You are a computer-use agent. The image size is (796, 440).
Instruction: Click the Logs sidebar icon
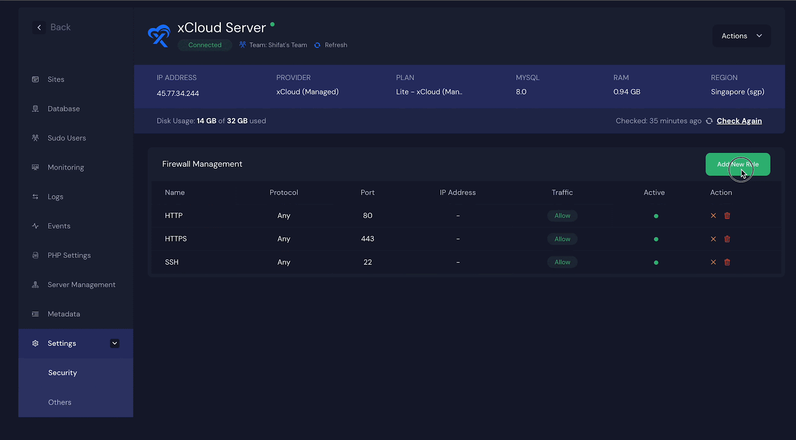click(x=35, y=197)
